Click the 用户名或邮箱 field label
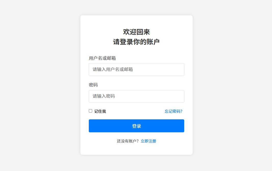Screen dimensions: 272x171 pyautogui.click(x=102, y=58)
